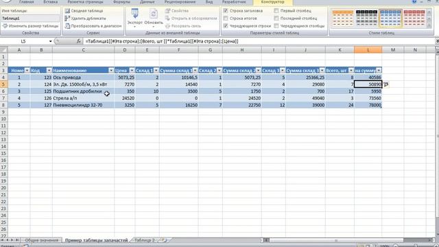This screenshot has width=439, height=247.
Task: Open the Разработчик ribbon tab
Action: 234,2
